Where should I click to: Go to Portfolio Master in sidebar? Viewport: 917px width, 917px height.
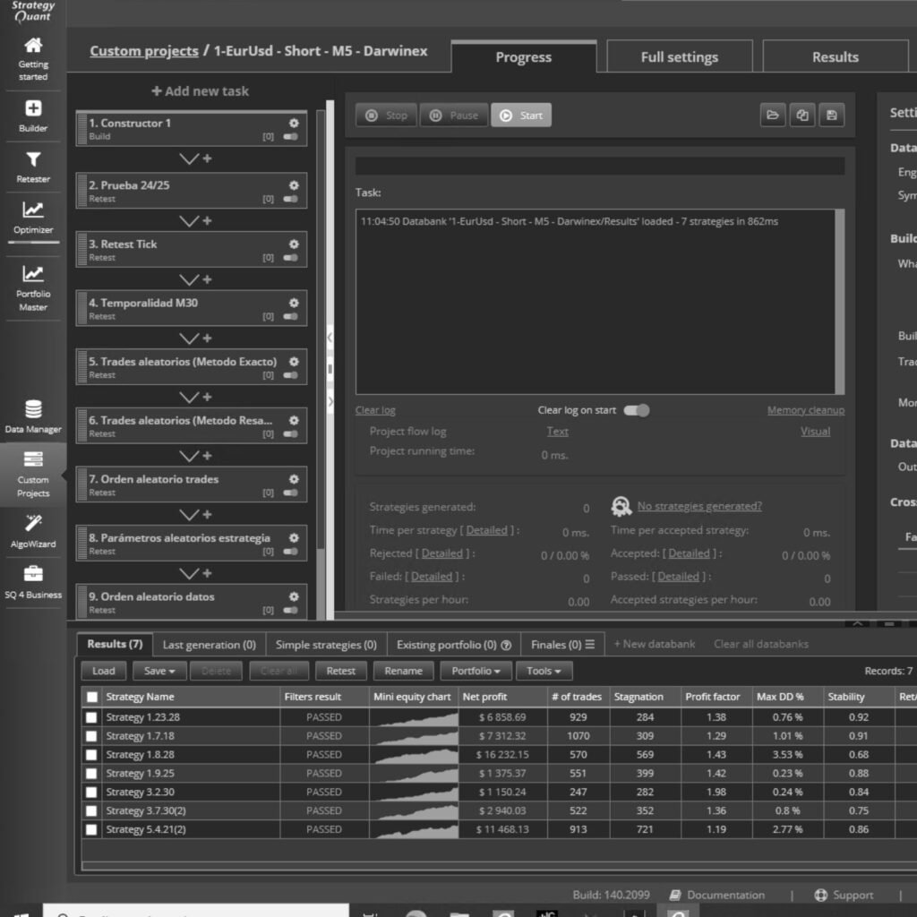[32, 287]
